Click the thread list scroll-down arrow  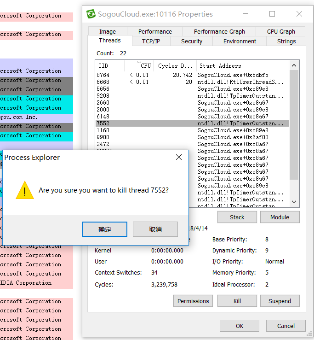point(294,202)
